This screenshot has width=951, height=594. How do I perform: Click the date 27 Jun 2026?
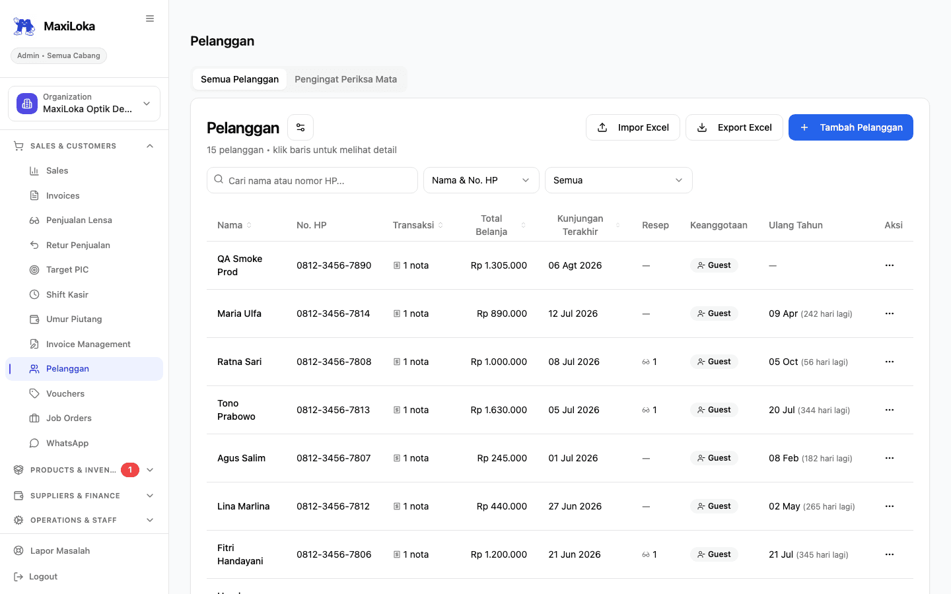(x=575, y=506)
